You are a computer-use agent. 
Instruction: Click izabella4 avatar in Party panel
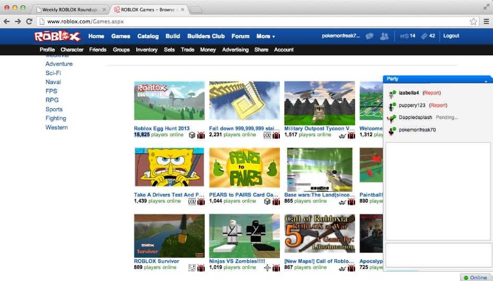[x=392, y=93]
